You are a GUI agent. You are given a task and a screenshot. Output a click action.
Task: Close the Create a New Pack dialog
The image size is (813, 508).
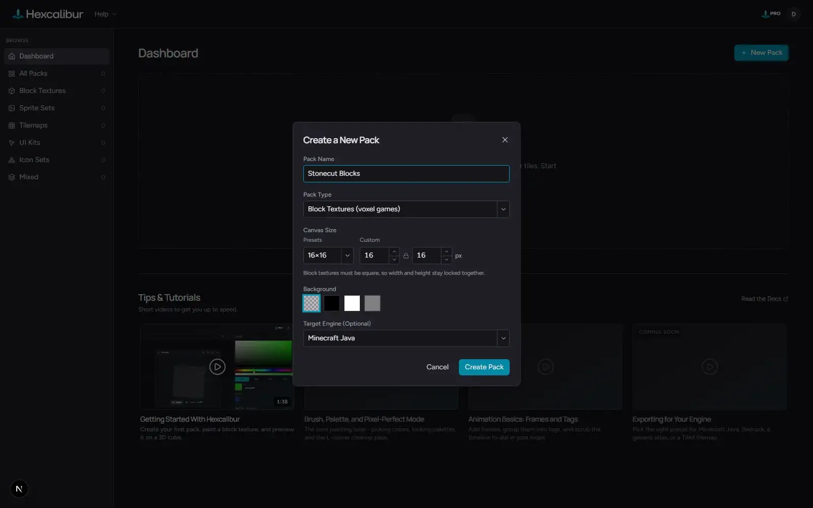click(x=505, y=140)
